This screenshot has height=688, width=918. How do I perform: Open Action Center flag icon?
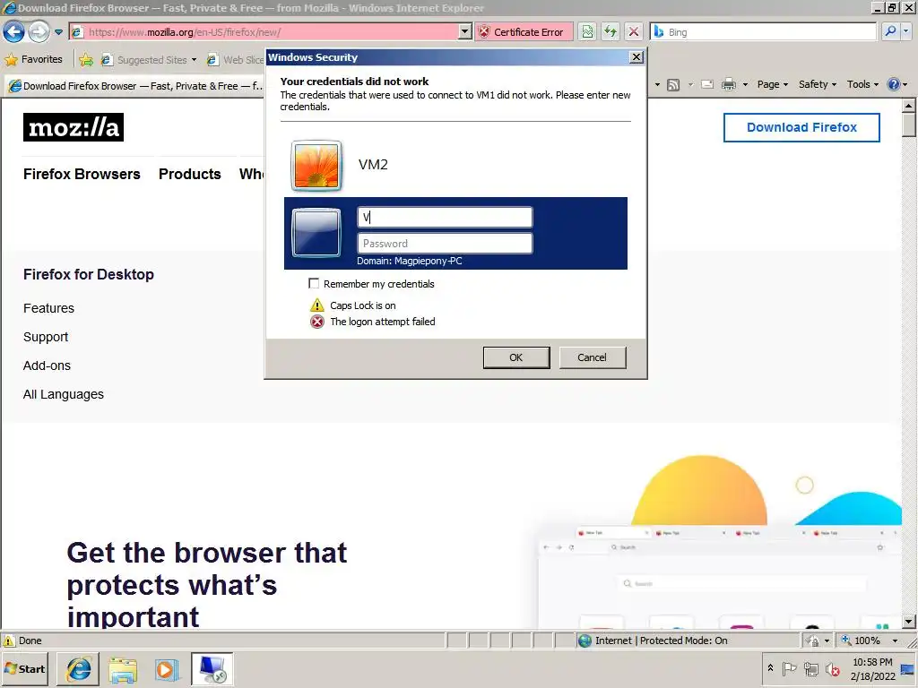[789, 668]
